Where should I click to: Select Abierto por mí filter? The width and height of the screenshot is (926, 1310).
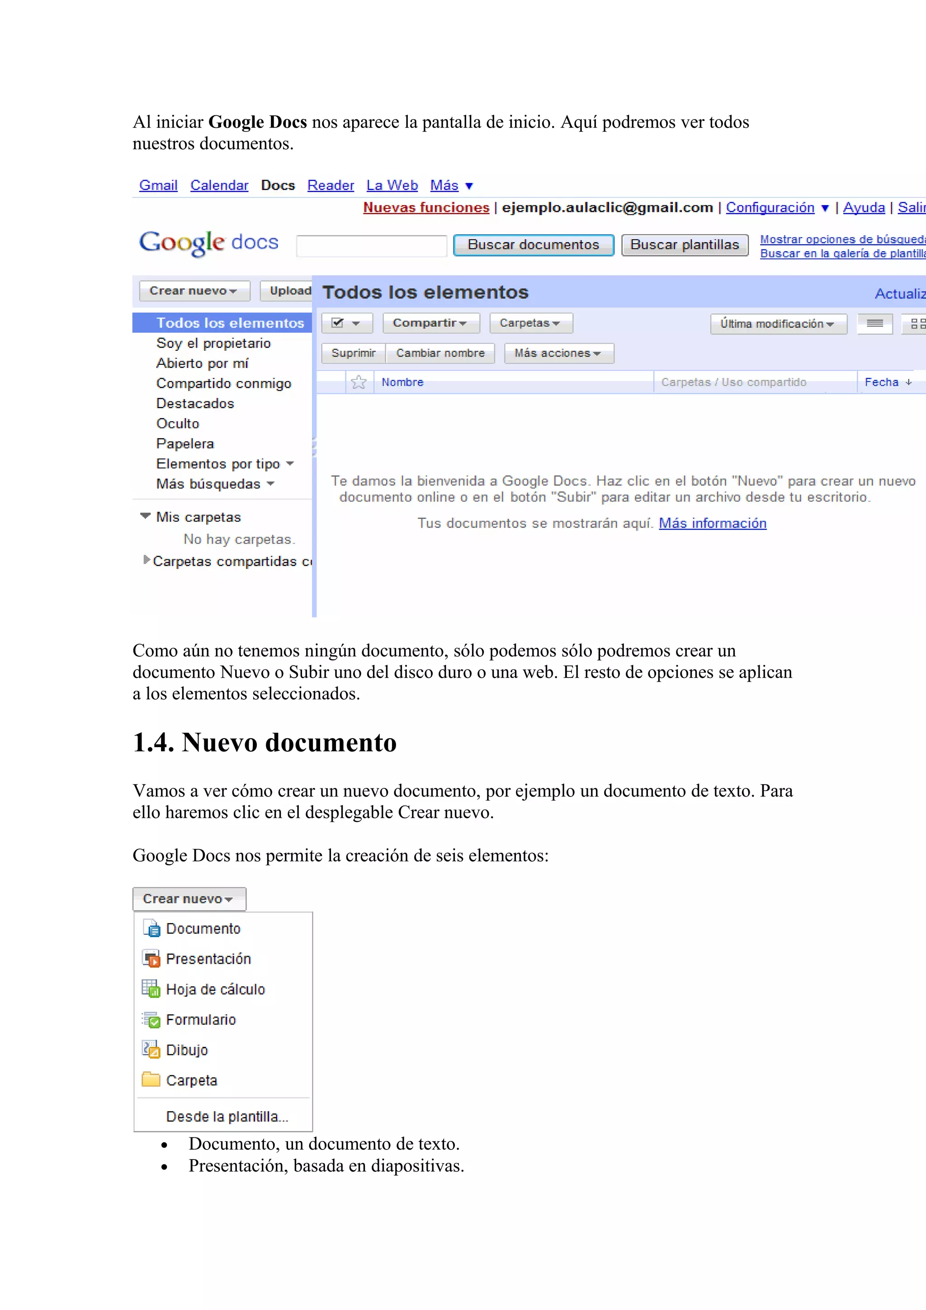coord(203,363)
